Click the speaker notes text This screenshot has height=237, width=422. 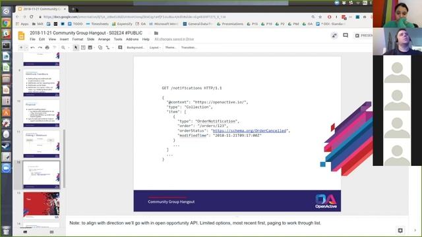195,223
